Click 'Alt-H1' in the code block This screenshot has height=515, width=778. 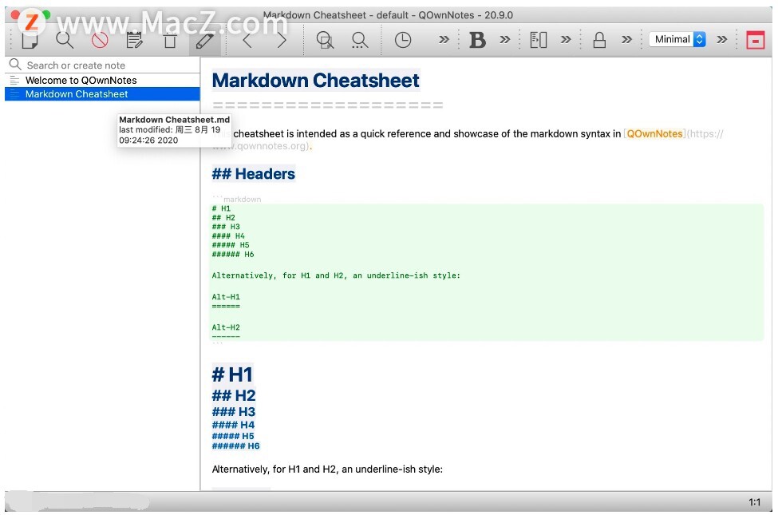pyautogui.click(x=226, y=297)
